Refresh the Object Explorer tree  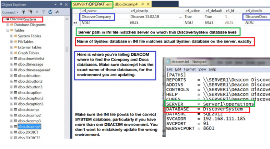[50, 12]
